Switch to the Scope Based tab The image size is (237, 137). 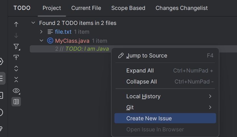(x=128, y=8)
